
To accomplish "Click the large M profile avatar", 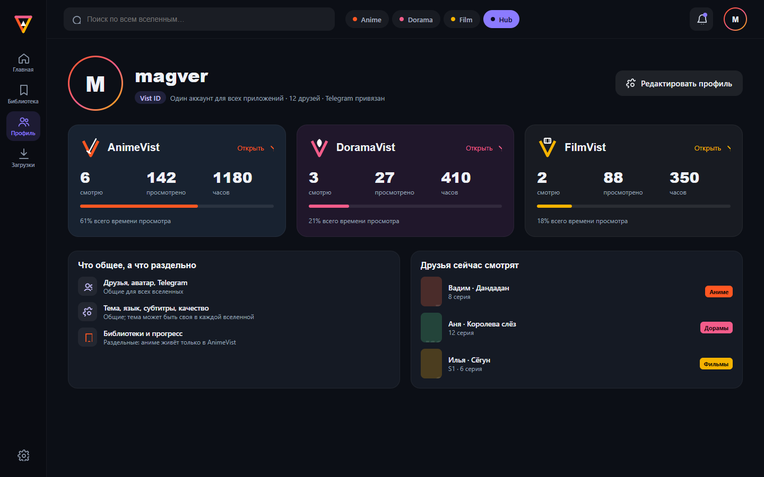I will pyautogui.click(x=95, y=83).
